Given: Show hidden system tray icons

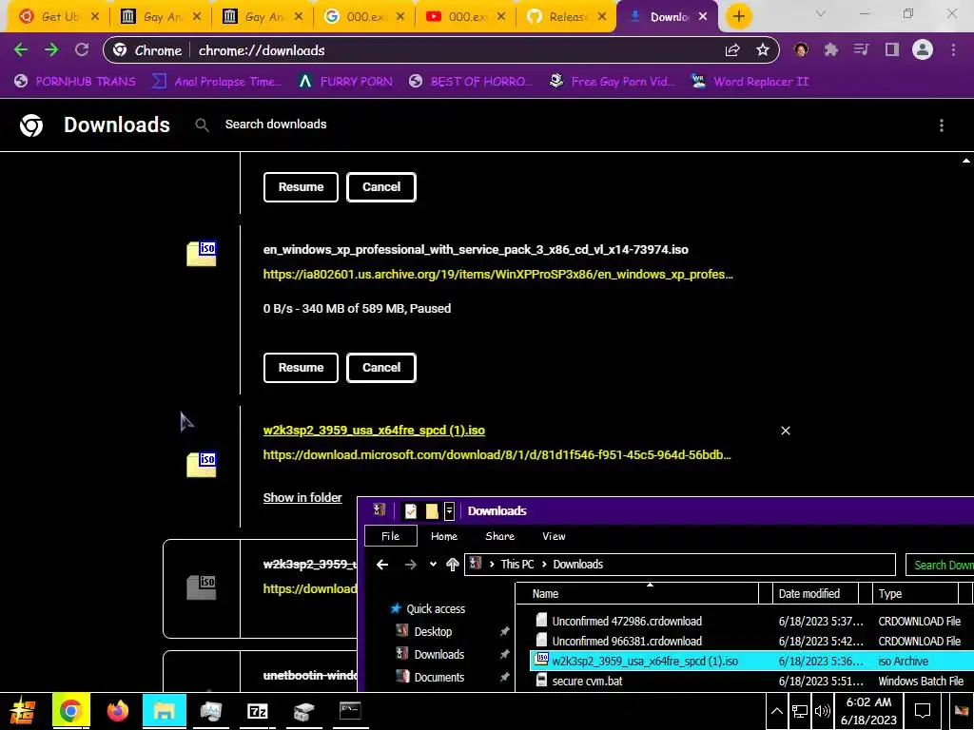Looking at the screenshot, I should coord(776,711).
